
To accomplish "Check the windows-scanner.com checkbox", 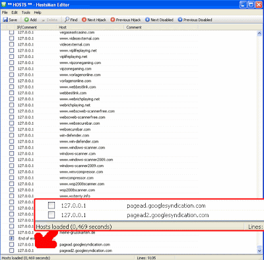I will coord(11,154).
